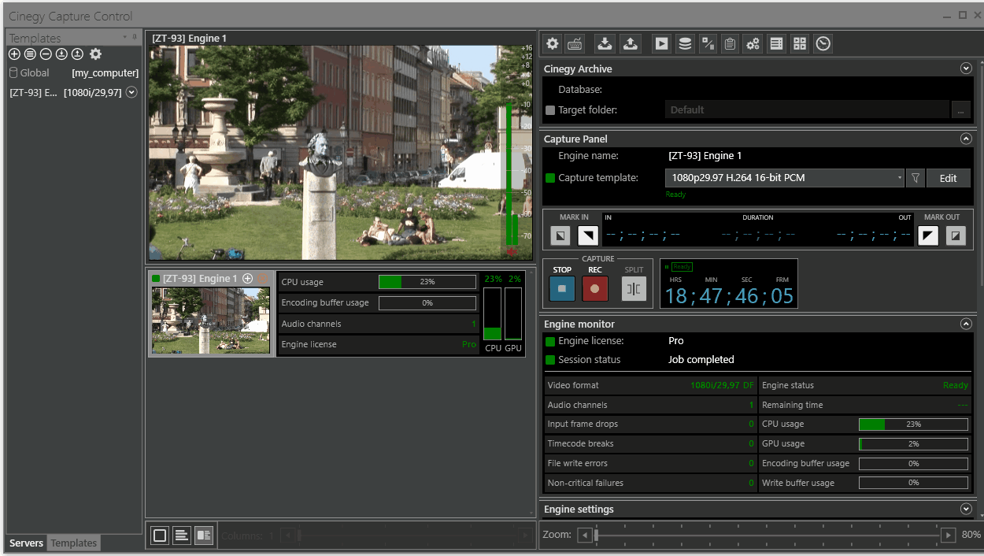Image resolution: width=984 pixels, height=556 pixels.
Task: Click the Target folder browse (...) button
Action: point(960,110)
